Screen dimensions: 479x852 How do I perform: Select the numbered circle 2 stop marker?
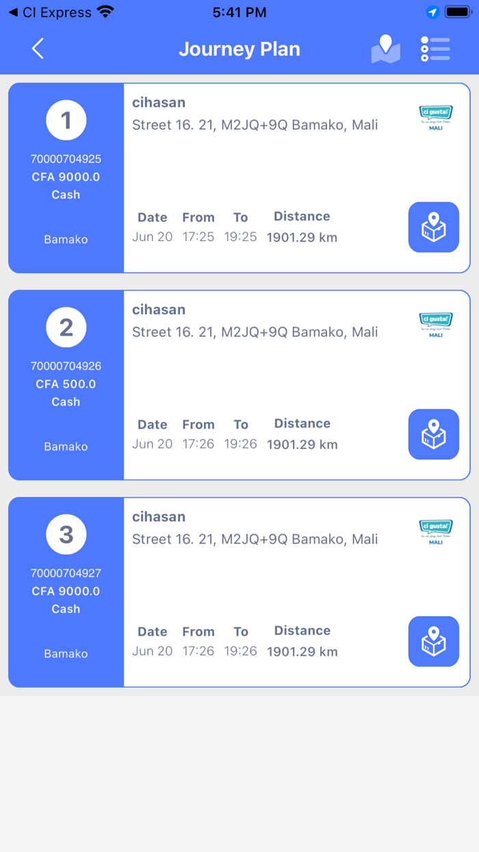66,327
